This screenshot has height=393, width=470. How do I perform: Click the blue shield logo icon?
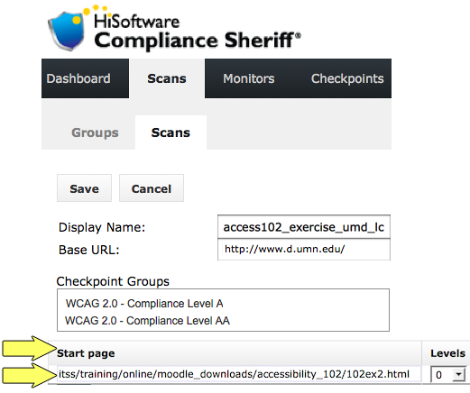[67, 31]
